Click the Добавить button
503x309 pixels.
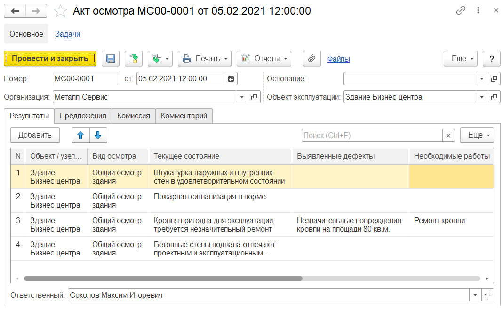pyautogui.click(x=35, y=135)
